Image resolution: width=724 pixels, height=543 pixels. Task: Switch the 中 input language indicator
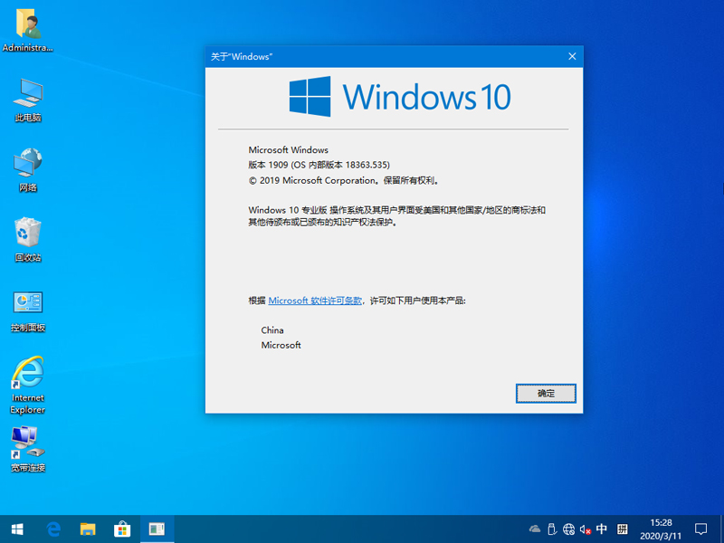pos(602,529)
